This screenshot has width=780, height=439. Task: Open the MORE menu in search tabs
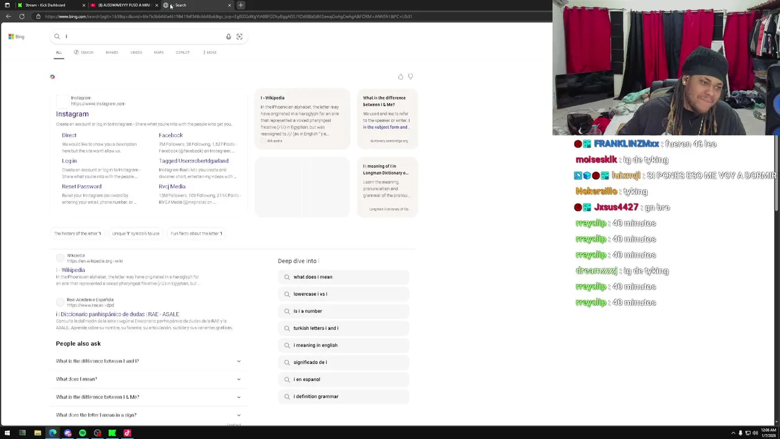[210, 52]
